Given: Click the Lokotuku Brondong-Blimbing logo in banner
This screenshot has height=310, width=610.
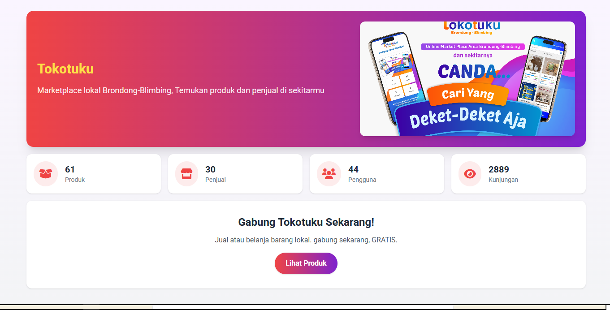Looking at the screenshot, I should pyautogui.click(x=472, y=27).
